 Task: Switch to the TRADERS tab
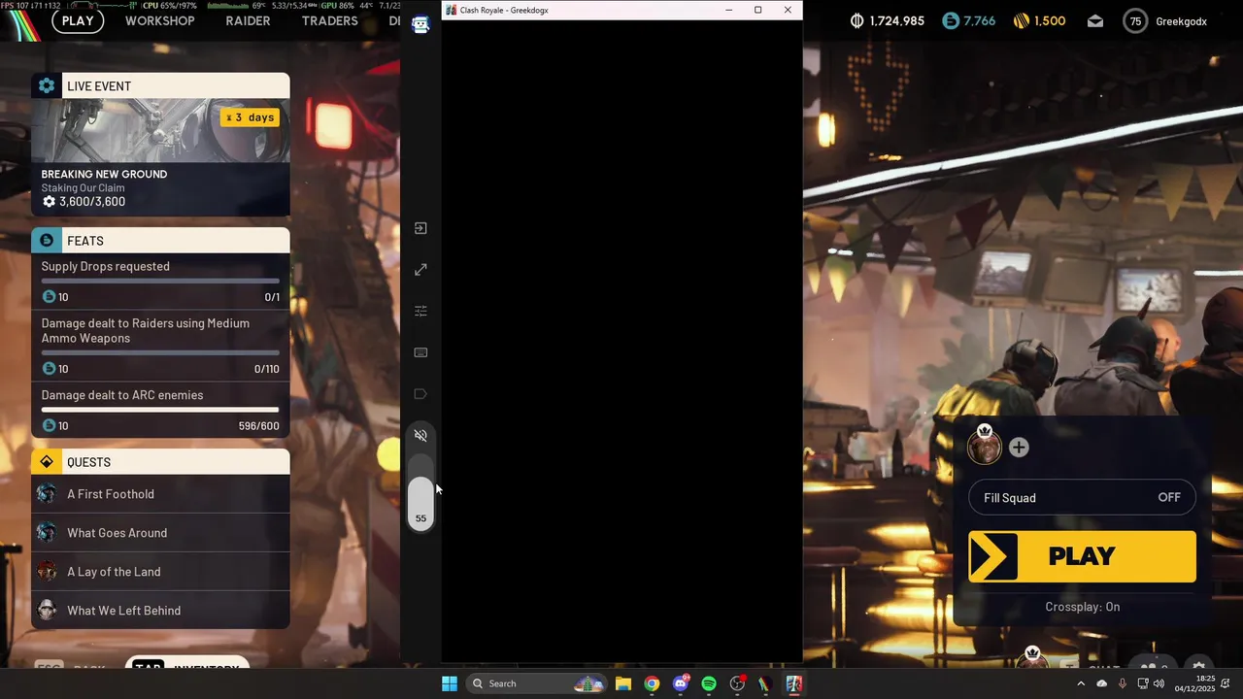point(329,20)
